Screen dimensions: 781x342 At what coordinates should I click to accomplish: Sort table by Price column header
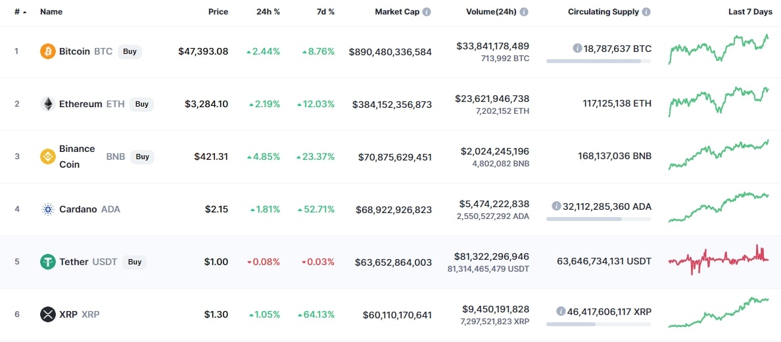pos(219,12)
